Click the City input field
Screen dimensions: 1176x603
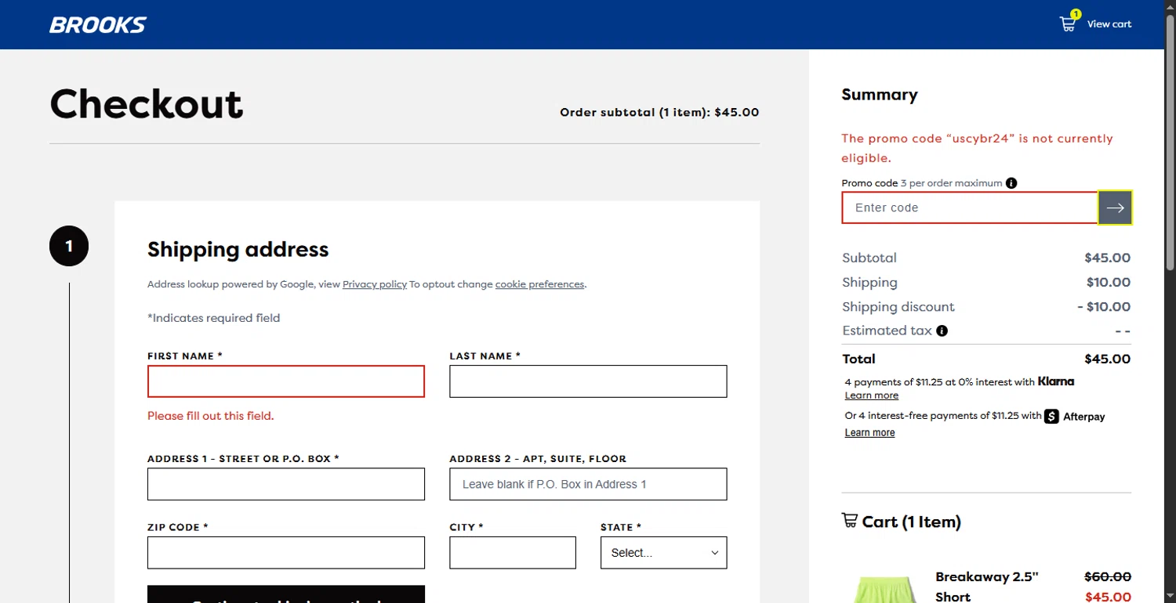513,552
